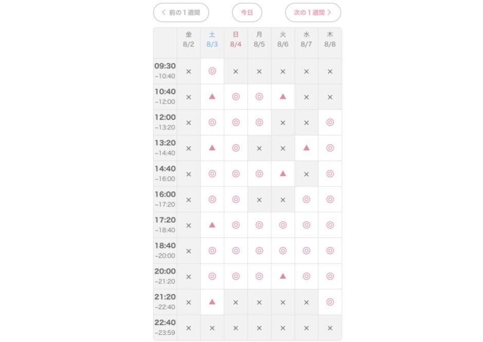
Task: Jump to today with 今日 button
Action: coord(247,13)
